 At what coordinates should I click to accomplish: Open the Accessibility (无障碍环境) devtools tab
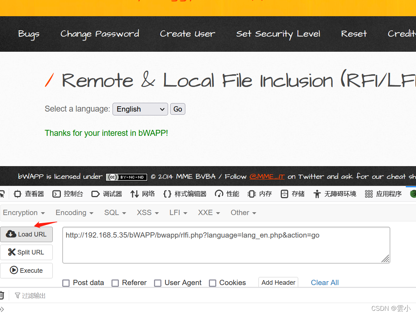(334, 194)
